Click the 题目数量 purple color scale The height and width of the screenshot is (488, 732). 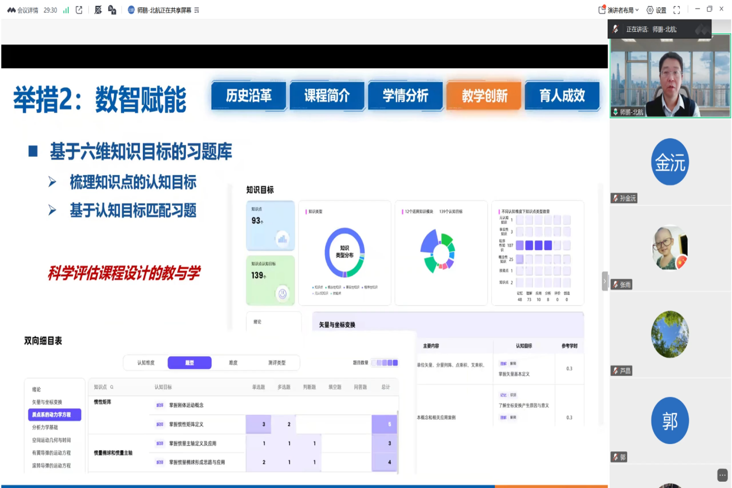(386, 363)
